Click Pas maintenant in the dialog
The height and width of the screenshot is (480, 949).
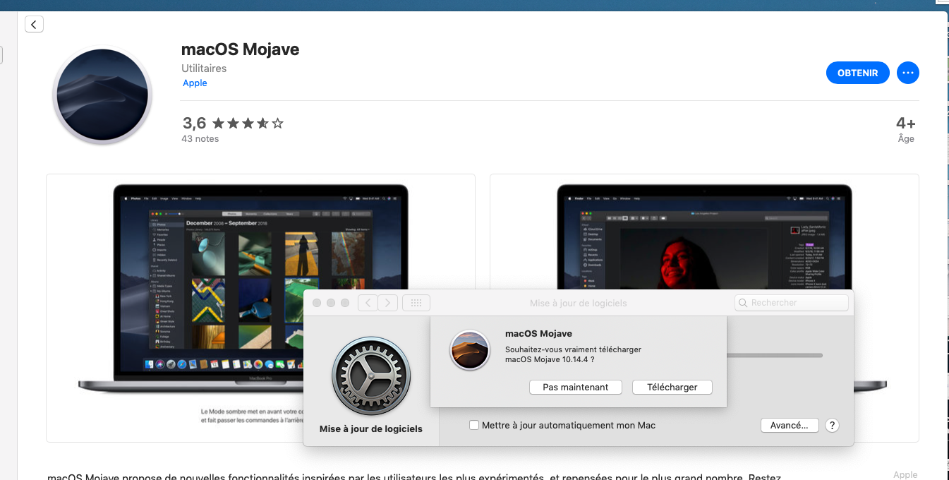click(x=575, y=387)
